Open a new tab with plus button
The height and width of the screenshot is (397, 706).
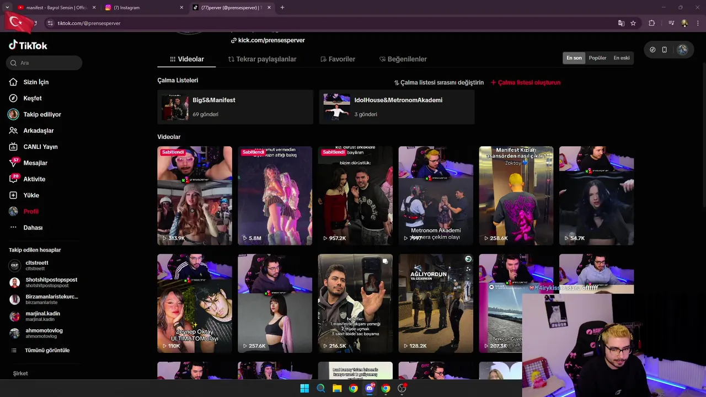pos(282,8)
